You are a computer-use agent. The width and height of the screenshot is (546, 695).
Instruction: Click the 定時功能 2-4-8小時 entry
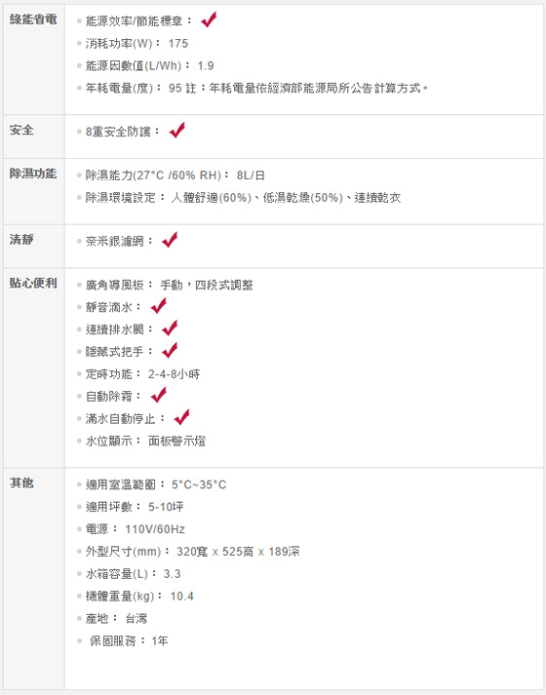pos(142,374)
